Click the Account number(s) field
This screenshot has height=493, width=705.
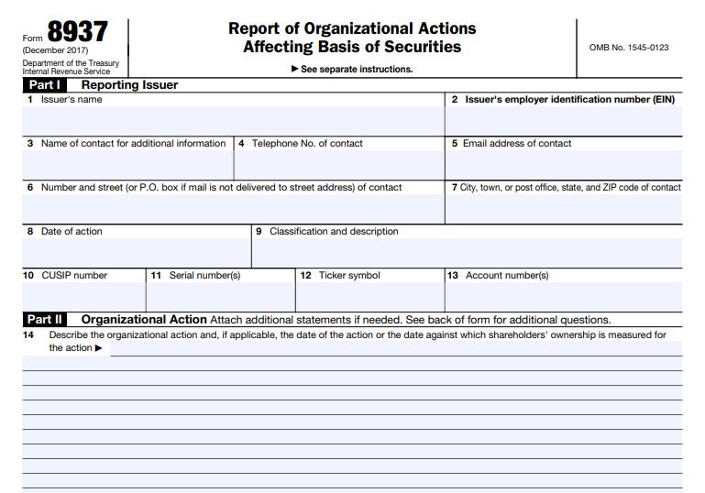coord(563,297)
